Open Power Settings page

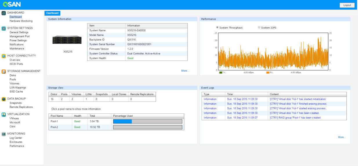click(18, 40)
